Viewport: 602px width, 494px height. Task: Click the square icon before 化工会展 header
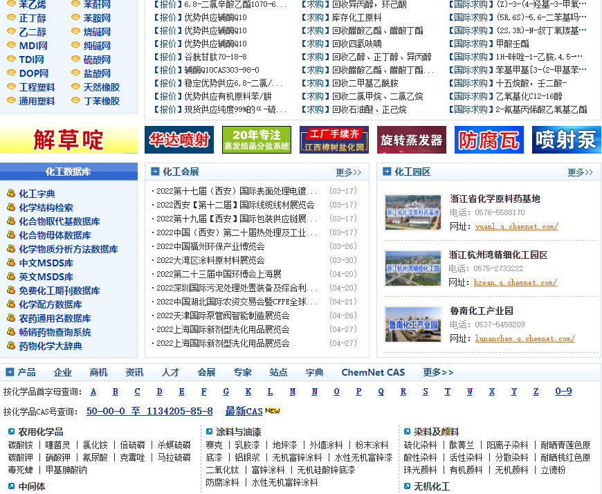(x=155, y=172)
